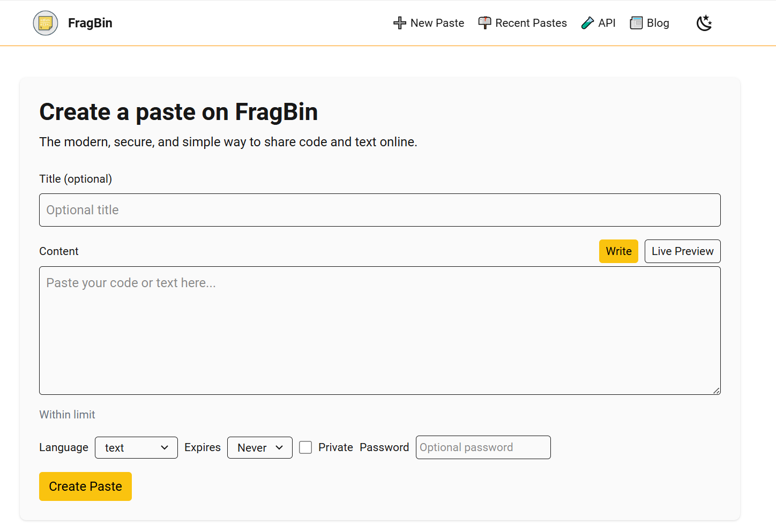The image size is (776, 532).
Task: Open the Recent Pastes page
Action: tap(531, 23)
